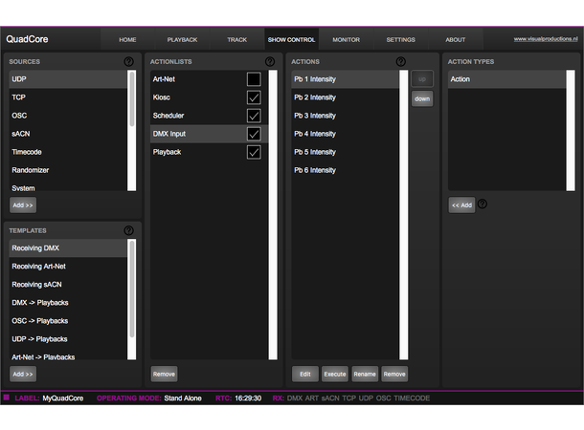Go to the PLAYBACK tab

[x=182, y=40]
